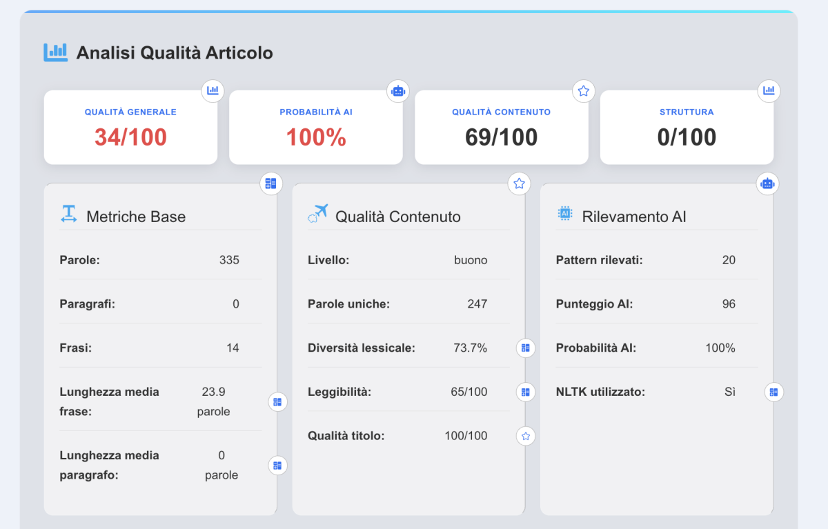Click the bar chart icon beside Analisi Qualità Articolo
The image size is (828, 529).
tap(55, 52)
